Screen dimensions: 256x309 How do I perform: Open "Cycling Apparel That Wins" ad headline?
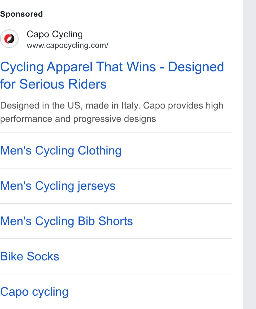coord(78,67)
